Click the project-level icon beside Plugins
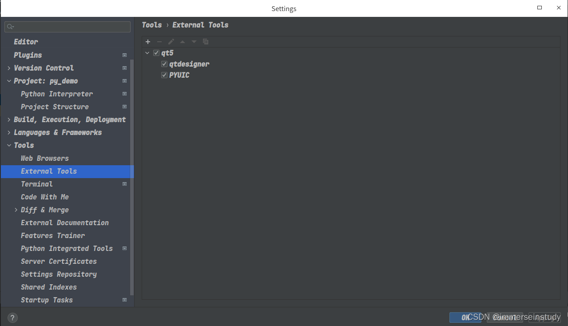 [x=124, y=55]
